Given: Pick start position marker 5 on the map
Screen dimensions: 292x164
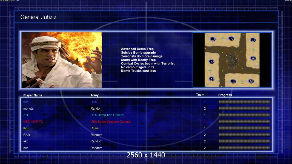Looking at the screenshot, I should (251, 81).
